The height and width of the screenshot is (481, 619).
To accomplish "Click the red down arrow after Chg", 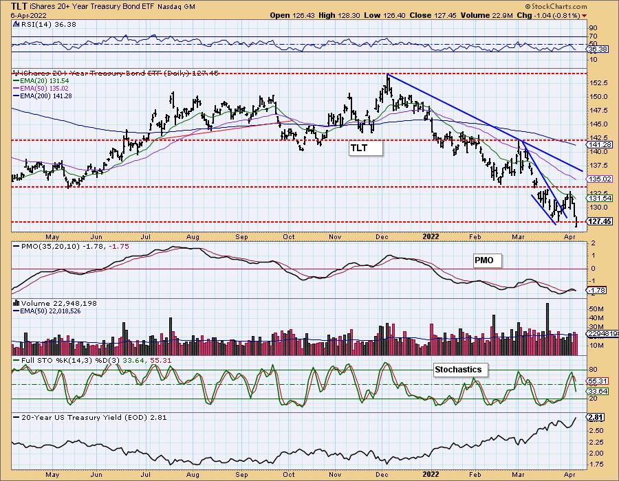I will tap(584, 16).
